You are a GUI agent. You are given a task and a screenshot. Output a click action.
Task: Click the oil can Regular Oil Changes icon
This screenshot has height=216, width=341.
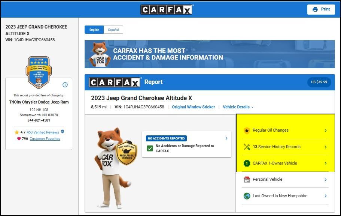point(247,130)
